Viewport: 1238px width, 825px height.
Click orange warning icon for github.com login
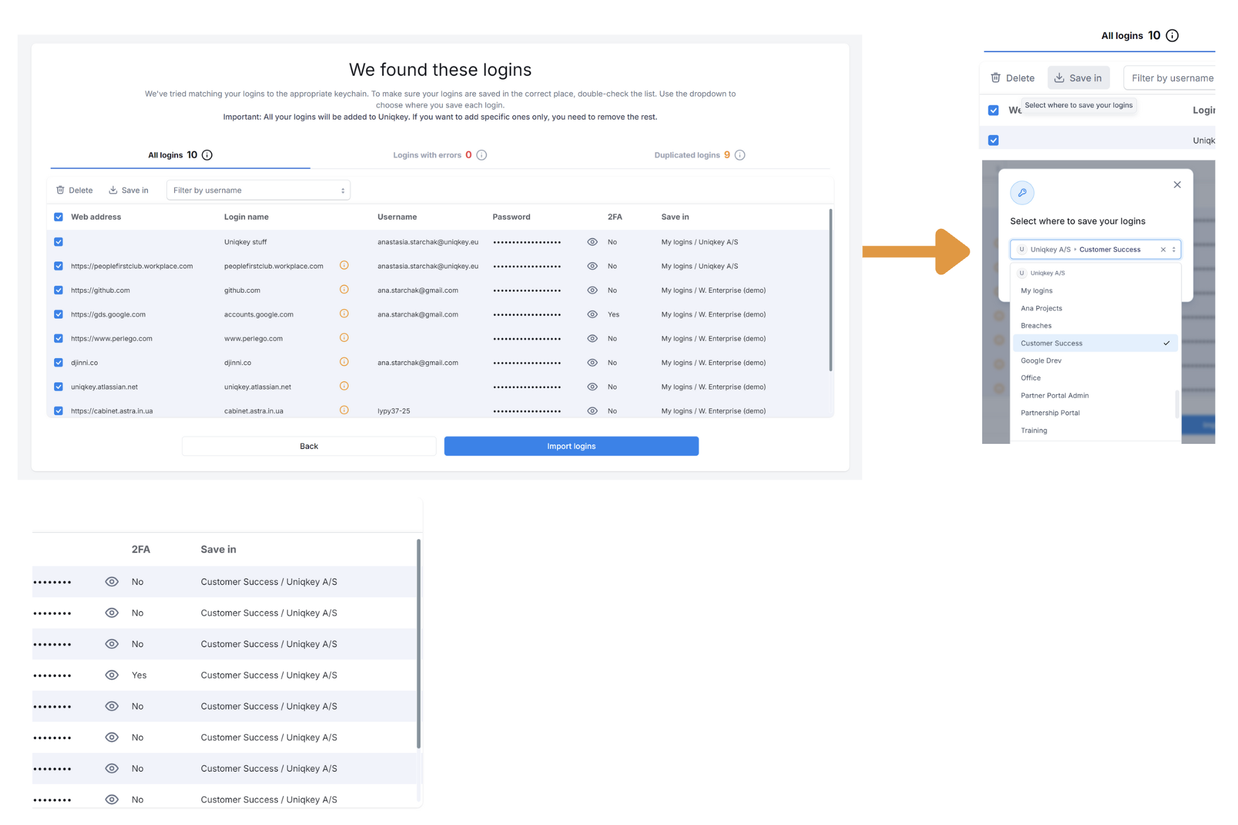(x=344, y=290)
